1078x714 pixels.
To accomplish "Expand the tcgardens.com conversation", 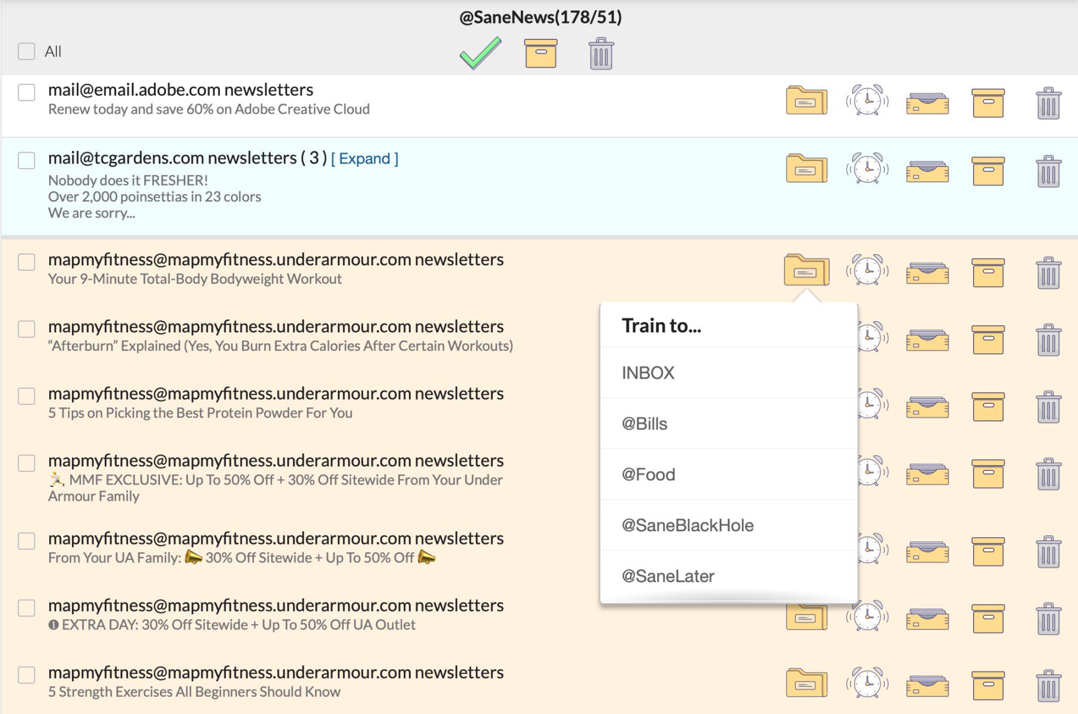I will pyautogui.click(x=365, y=159).
